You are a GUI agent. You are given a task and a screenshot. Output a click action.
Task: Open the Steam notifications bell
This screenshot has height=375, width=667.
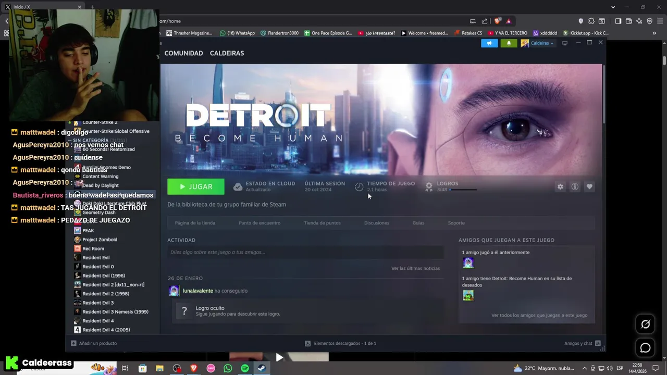point(509,43)
